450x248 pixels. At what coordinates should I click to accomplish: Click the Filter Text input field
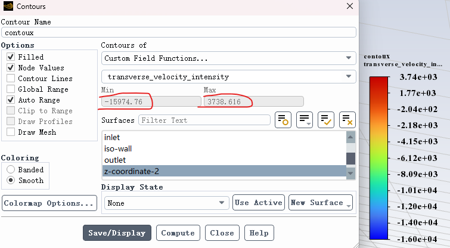(204, 120)
